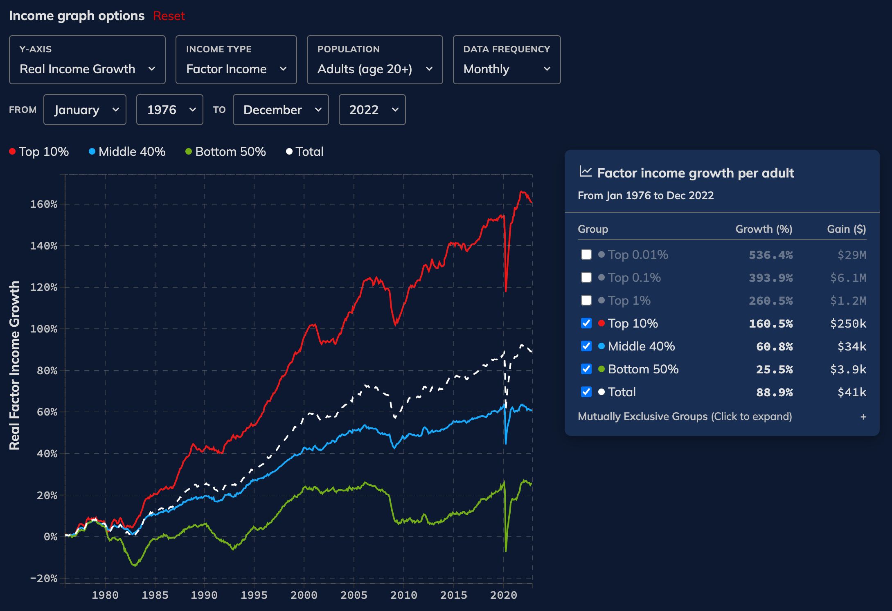Viewport: 892px width, 611px height.
Task: Expand Mutually Exclusive Groups section
Action: tap(685, 417)
